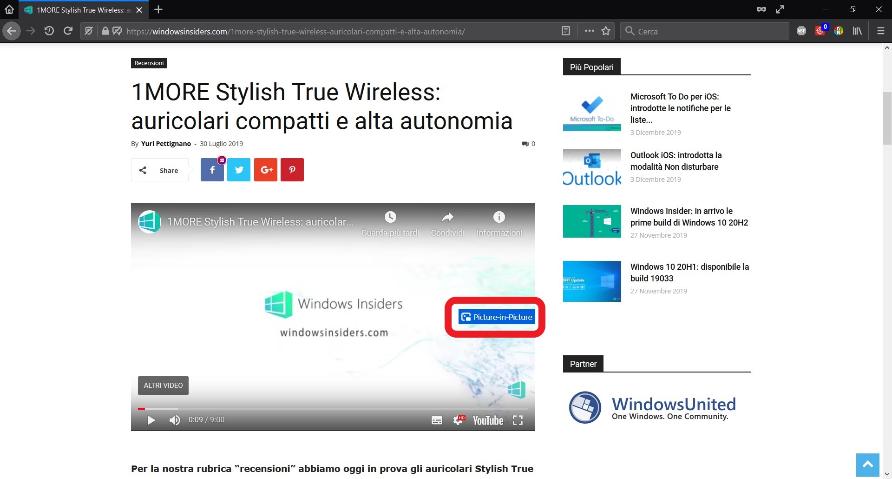
Task: Open red extension icon with 0 badge
Action: click(820, 31)
